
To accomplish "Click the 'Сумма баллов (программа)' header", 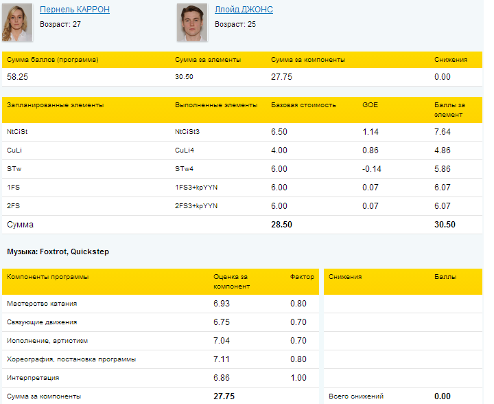I will [53, 60].
